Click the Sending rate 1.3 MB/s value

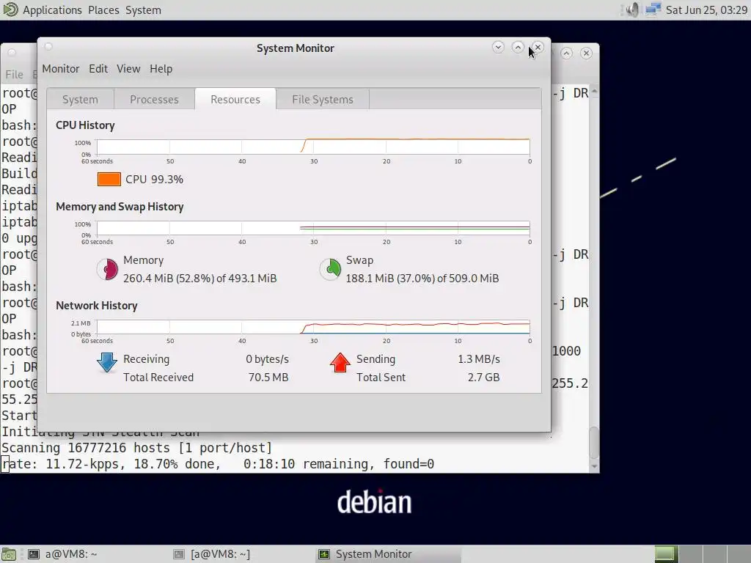(x=479, y=359)
